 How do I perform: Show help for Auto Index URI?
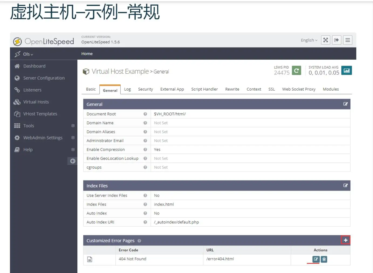click(x=145, y=222)
